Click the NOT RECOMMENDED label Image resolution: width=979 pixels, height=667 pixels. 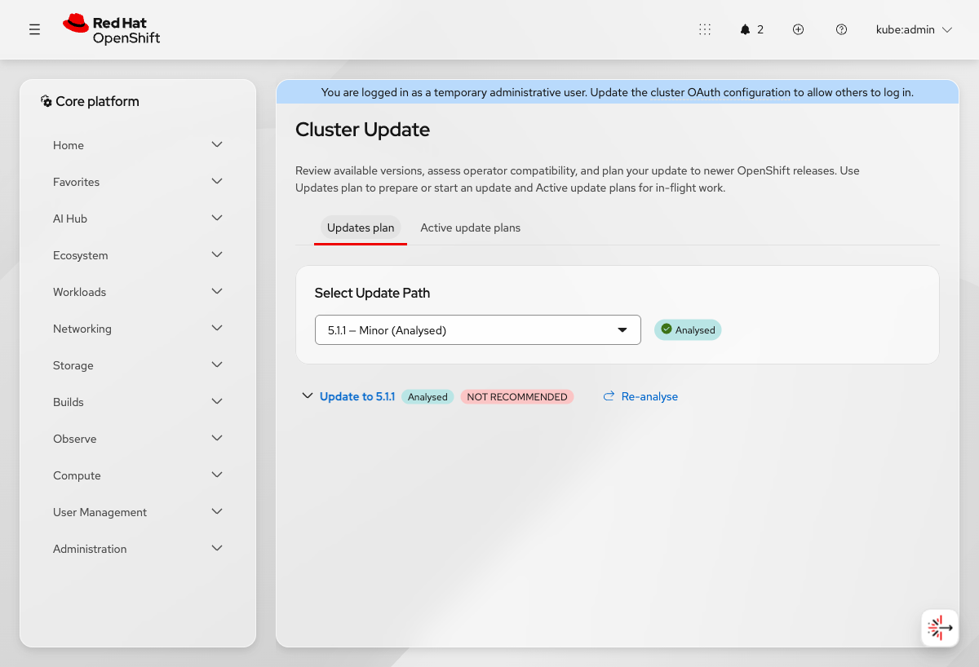coord(517,397)
